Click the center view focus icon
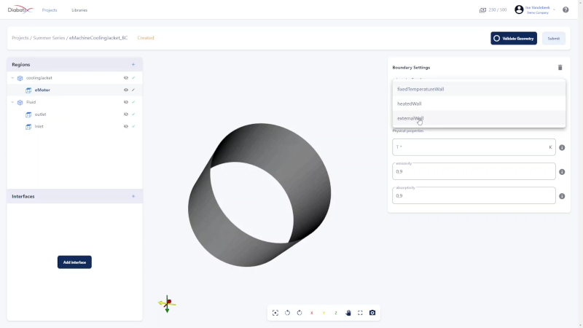 coord(275,313)
